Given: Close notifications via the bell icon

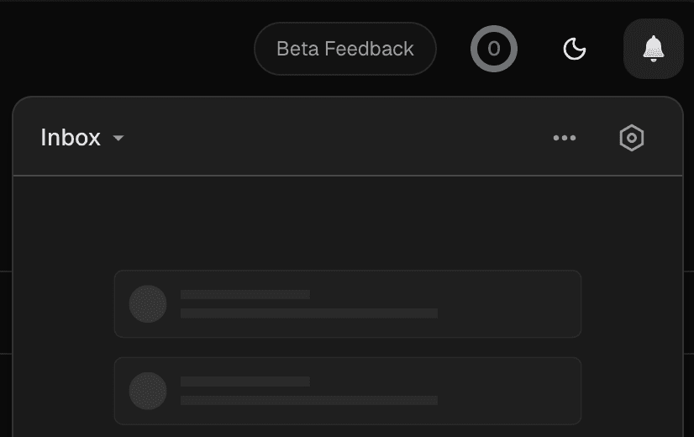Looking at the screenshot, I should [x=653, y=49].
